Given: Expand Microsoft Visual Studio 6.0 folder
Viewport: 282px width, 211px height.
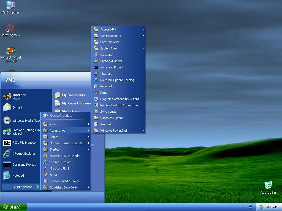Looking at the screenshot, I should point(66,143).
